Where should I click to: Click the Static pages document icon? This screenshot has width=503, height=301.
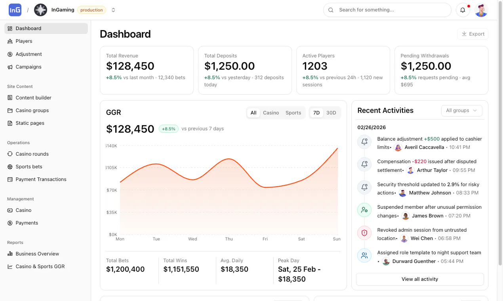10,123
